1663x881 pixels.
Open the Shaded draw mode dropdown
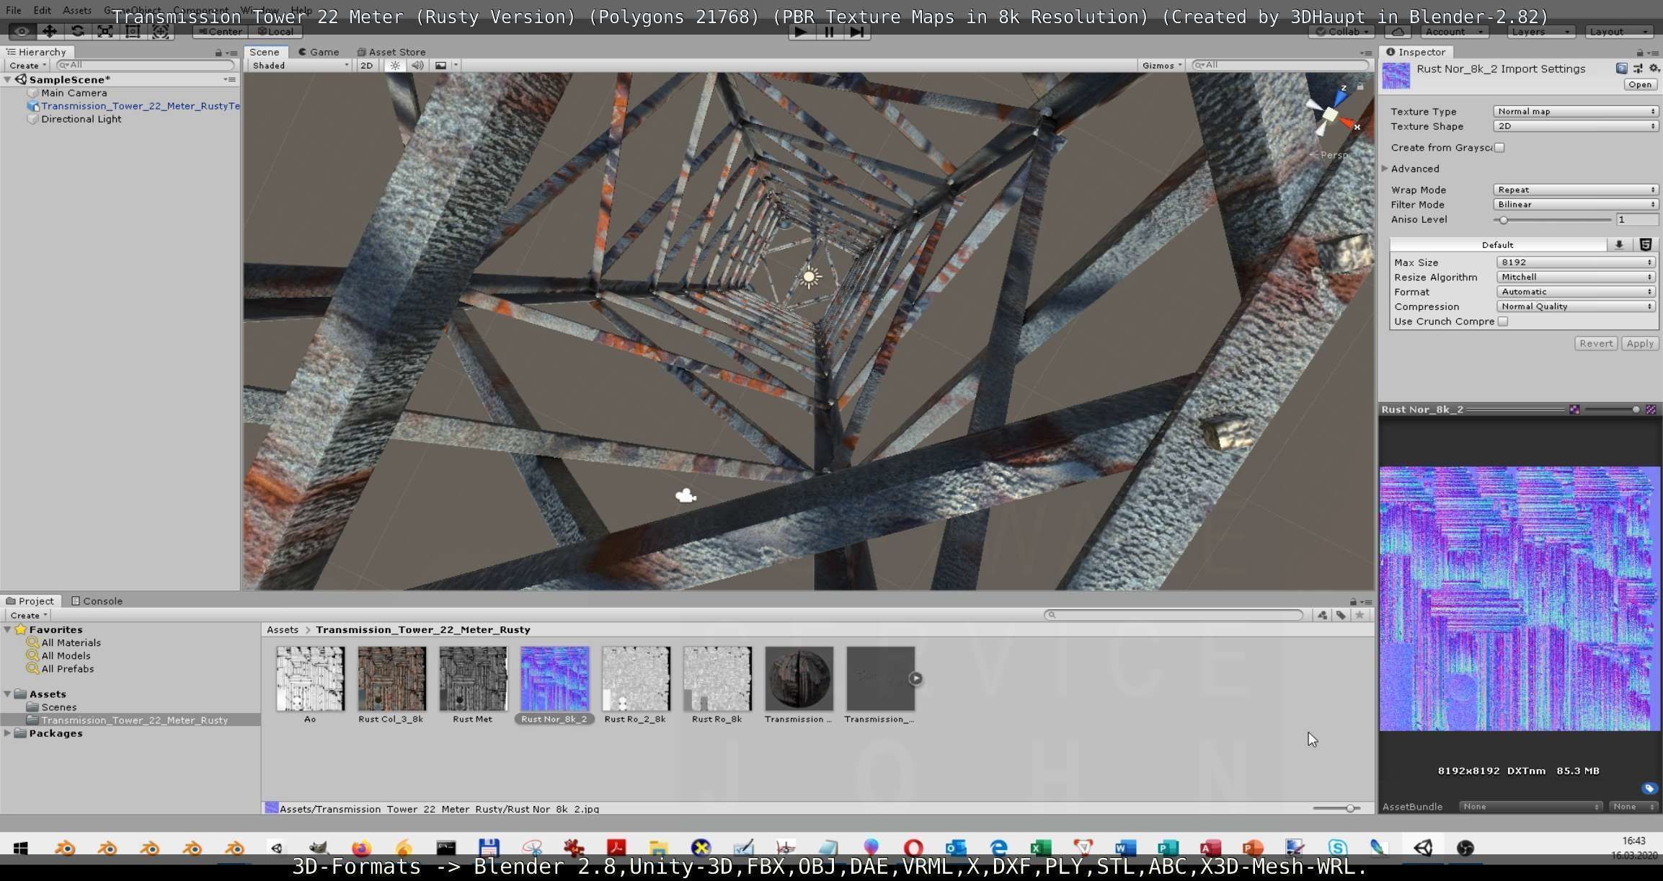click(300, 66)
